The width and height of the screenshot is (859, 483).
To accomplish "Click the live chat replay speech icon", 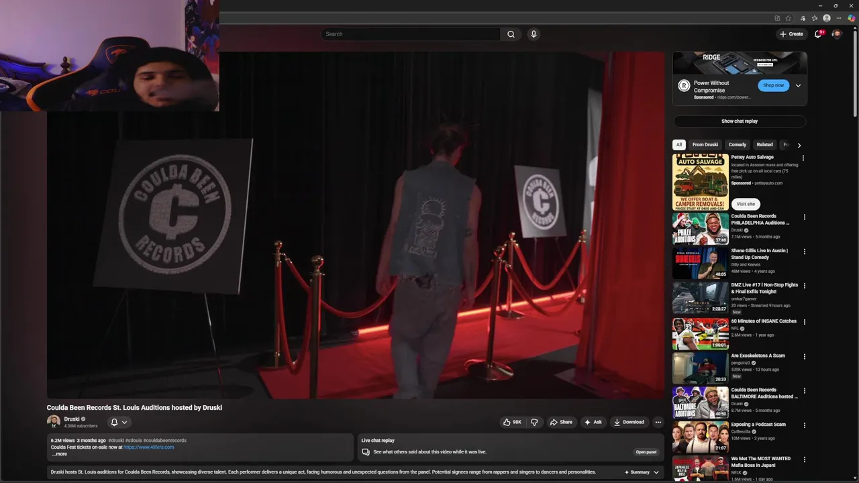I will pyautogui.click(x=366, y=452).
